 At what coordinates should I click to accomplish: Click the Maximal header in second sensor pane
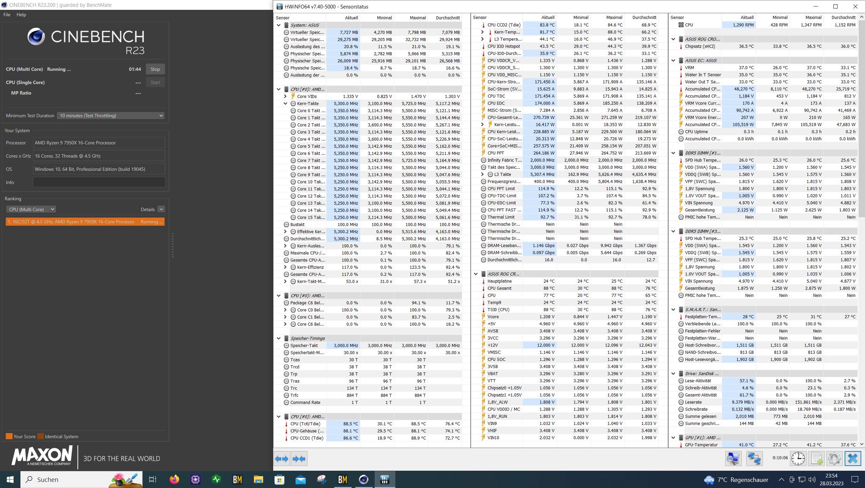607,17
